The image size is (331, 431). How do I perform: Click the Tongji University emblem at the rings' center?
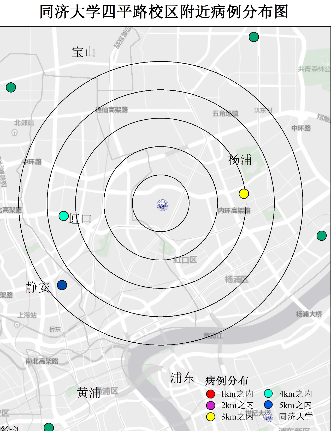[x=162, y=205]
